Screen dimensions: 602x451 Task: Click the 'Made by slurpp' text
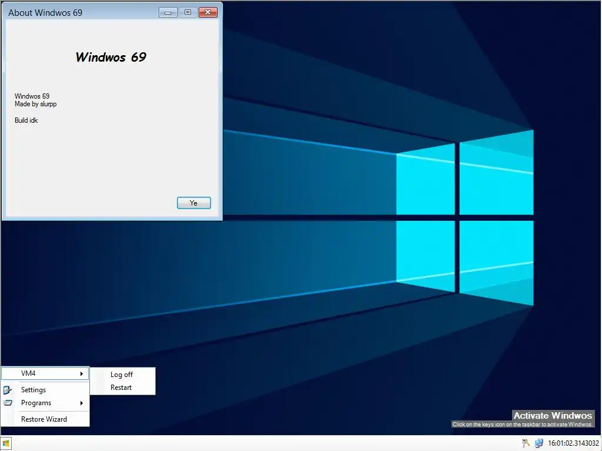pyautogui.click(x=36, y=104)
